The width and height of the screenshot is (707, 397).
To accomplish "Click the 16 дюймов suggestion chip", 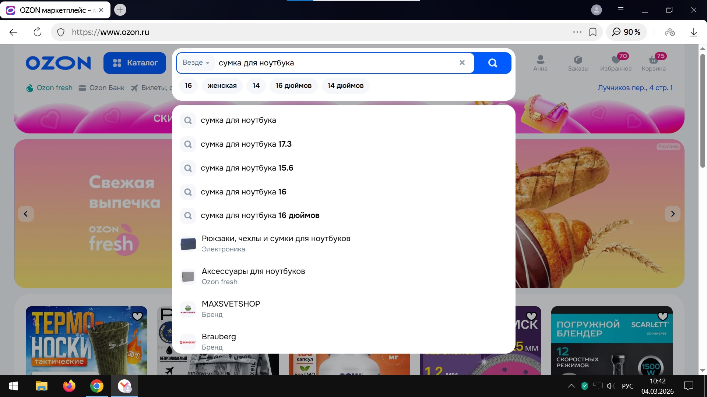I will [293, 86].
